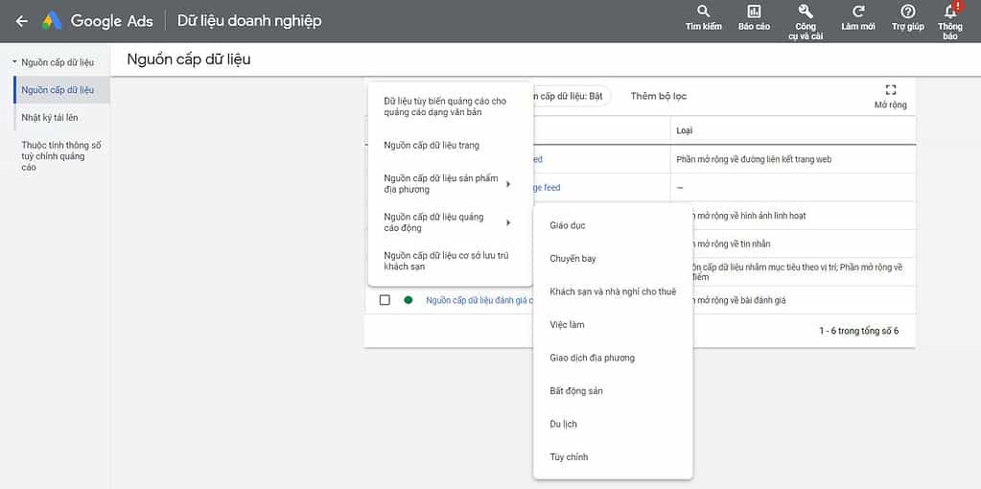This screenshot has width=981, height=489.
Task: Choose Tùy chỉnh from the submenu
Action: (613, 457)
